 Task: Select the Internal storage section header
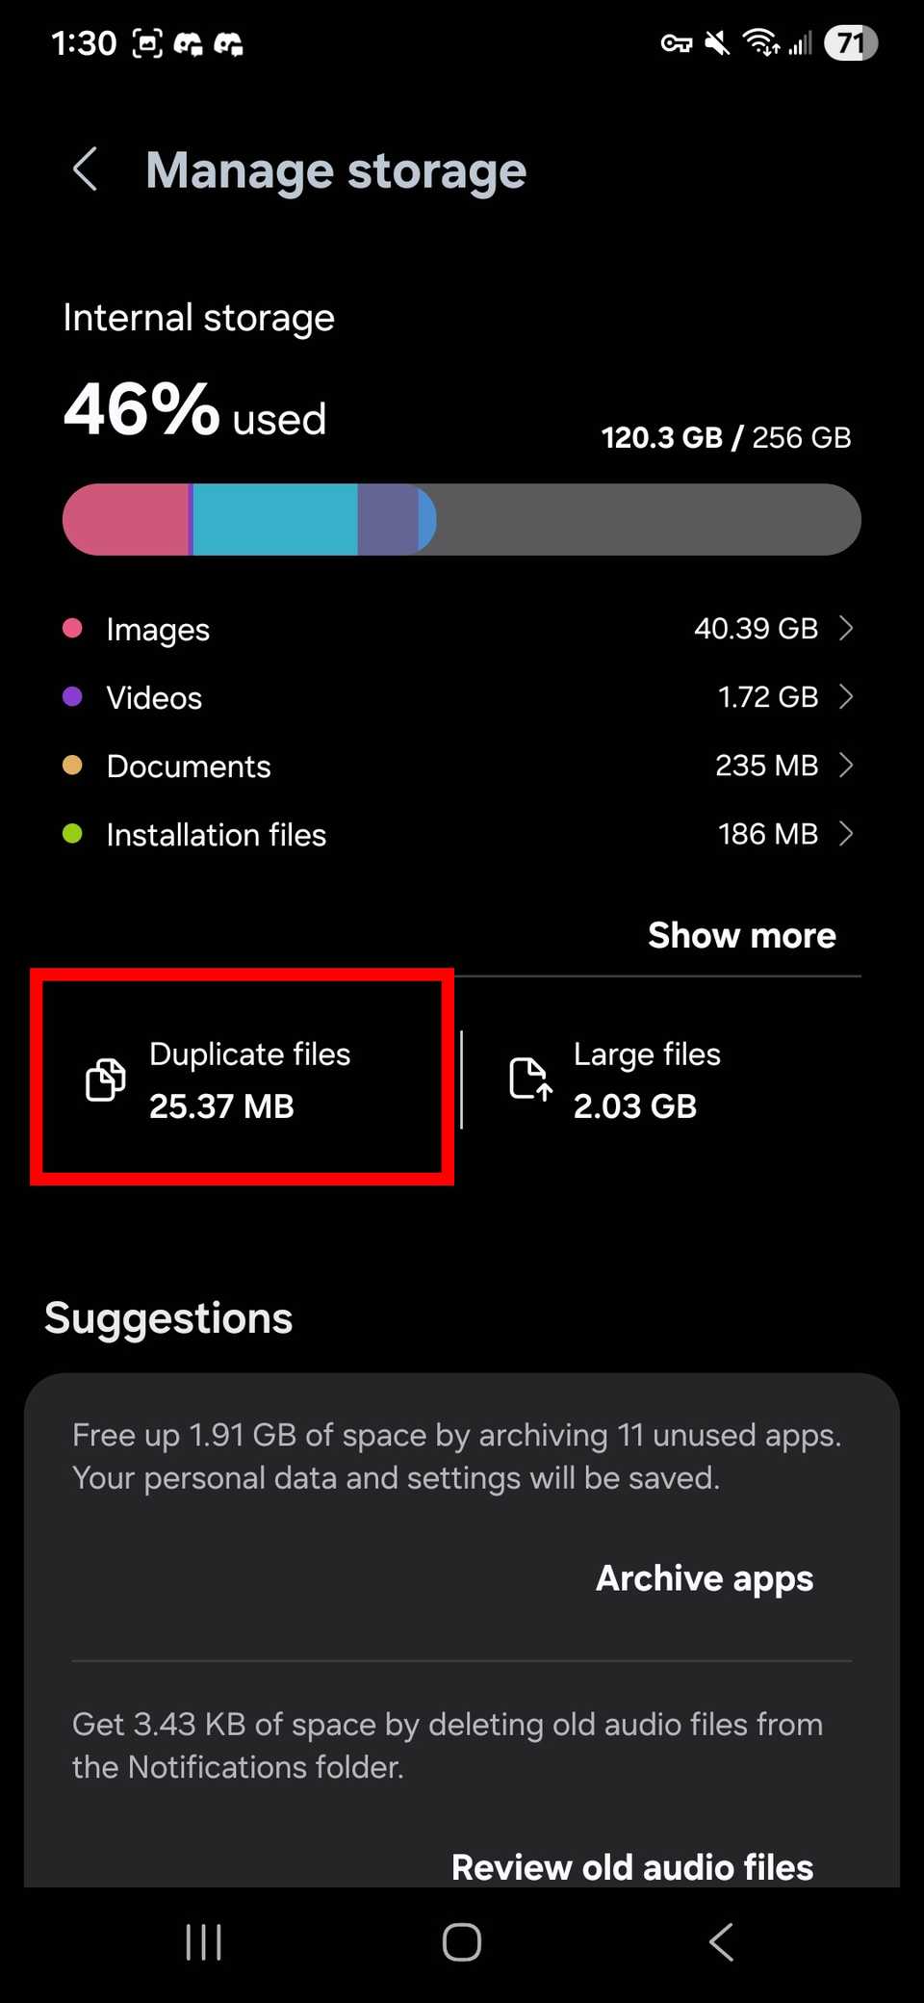pos(198,317)
